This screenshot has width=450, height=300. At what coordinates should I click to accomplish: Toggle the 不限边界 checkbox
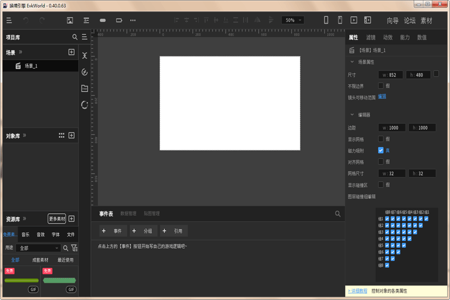click(381, 86)
